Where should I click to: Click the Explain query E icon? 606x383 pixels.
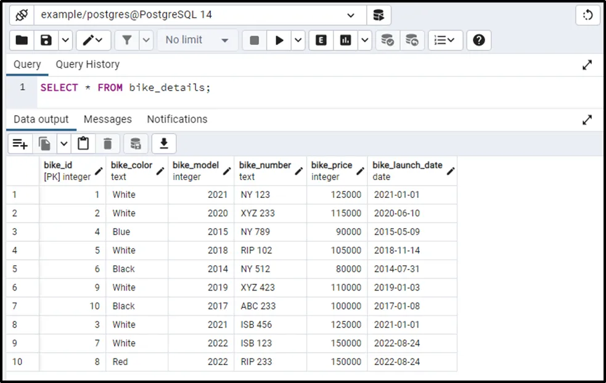(321, 40)
